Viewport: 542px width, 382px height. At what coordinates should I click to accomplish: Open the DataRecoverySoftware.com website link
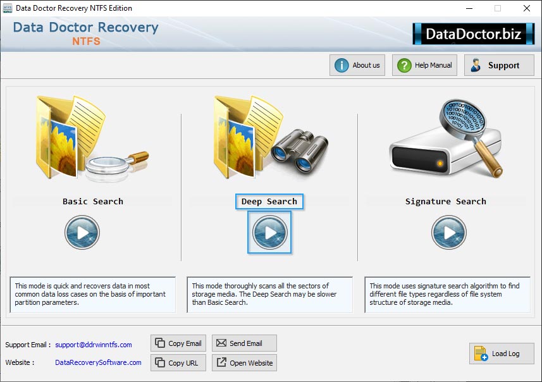(98, 362)
